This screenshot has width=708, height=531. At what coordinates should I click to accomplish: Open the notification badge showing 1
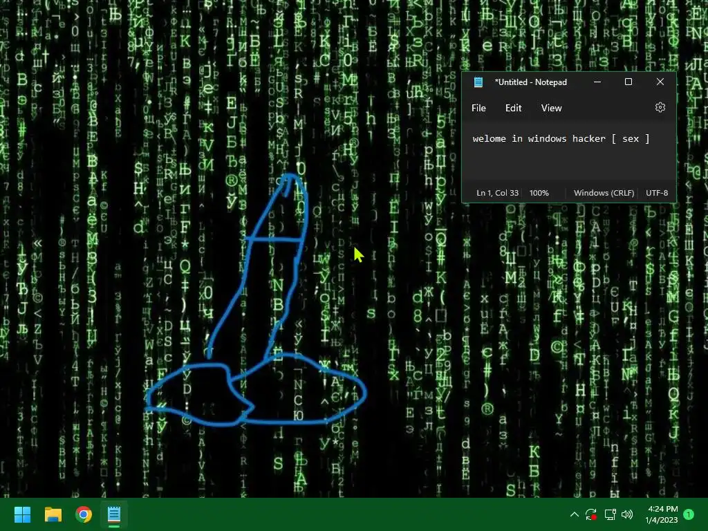click(689, 514)
